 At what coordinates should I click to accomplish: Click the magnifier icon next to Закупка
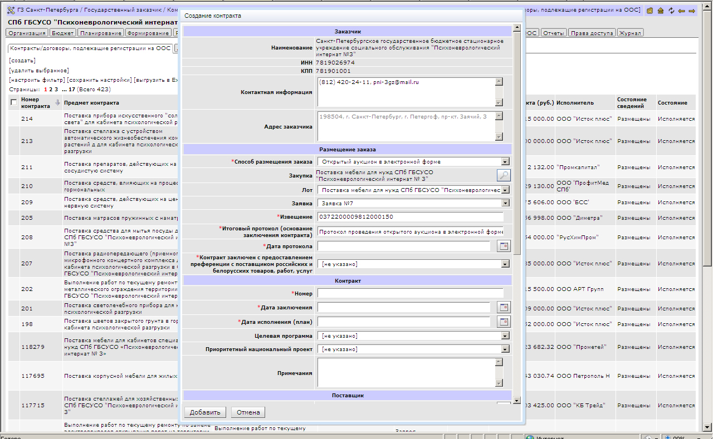point(504,175)
